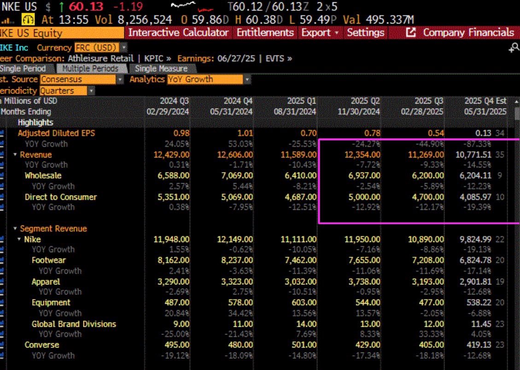Click the scroll up arrow above the table scrollbar

[x=517, y=101]
